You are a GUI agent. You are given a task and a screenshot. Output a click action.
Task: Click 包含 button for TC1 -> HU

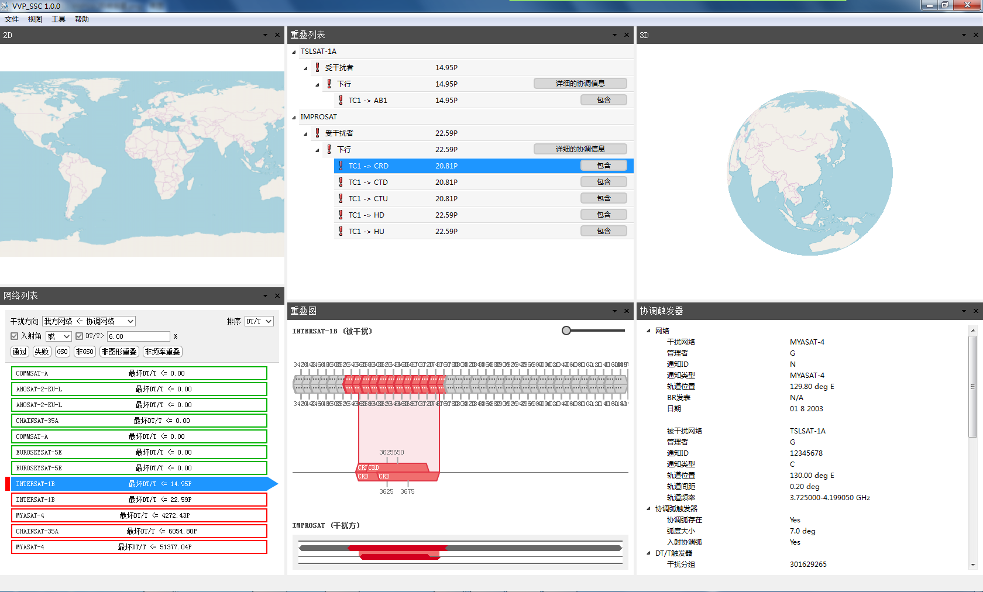[604, 231]
